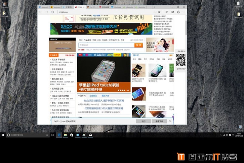Click the Edge share icon

178,12
